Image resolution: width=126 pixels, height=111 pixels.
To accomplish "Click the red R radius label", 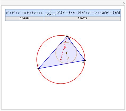I will click(65, 48).
